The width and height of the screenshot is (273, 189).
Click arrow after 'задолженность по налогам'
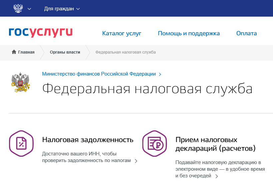point(136,161)
